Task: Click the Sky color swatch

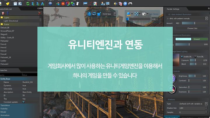Action: pyautogui.click(x=183, y=39)
